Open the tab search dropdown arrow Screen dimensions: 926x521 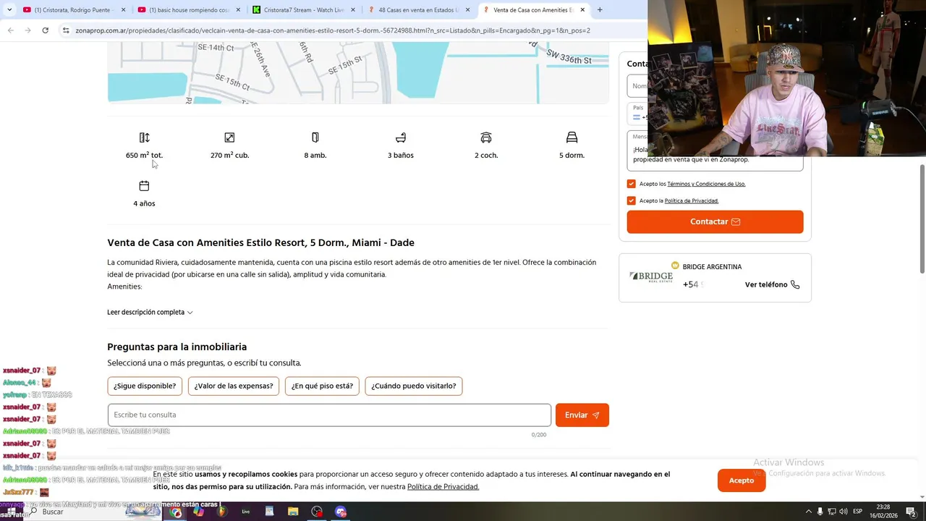coord(9,10)
